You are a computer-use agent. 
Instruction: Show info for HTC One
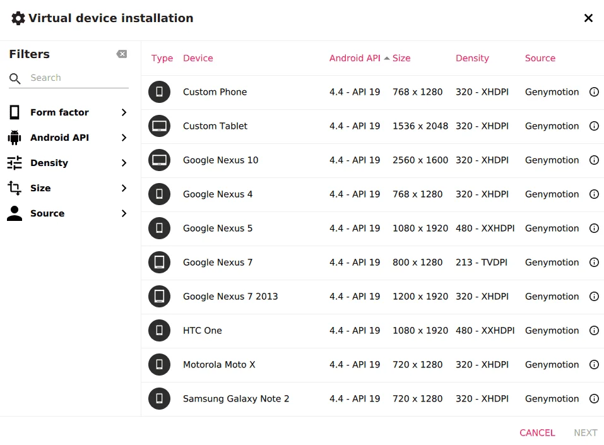(594, 330)
